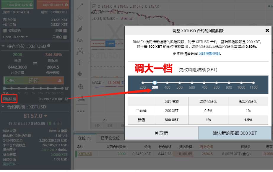Image resolution: width=273 pixels, height=172 pixels.
Task: Select the long/short position prediction tool
Action: click(x=80, y=62)
